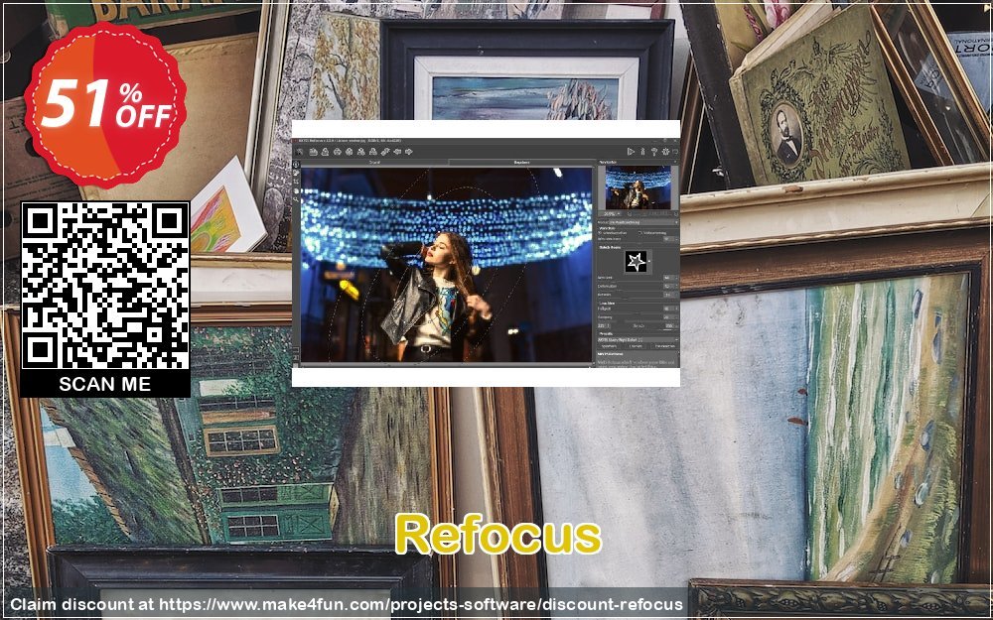Click the Open image toolbar icon
This screenshot has height=620, width=993.
tap(314, 152)
